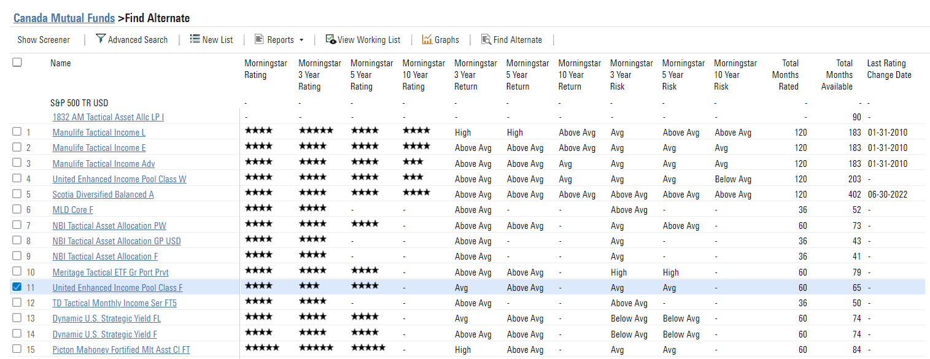Click the Last Rating Change Date header

pyautogui.click(x=888, y=69)
